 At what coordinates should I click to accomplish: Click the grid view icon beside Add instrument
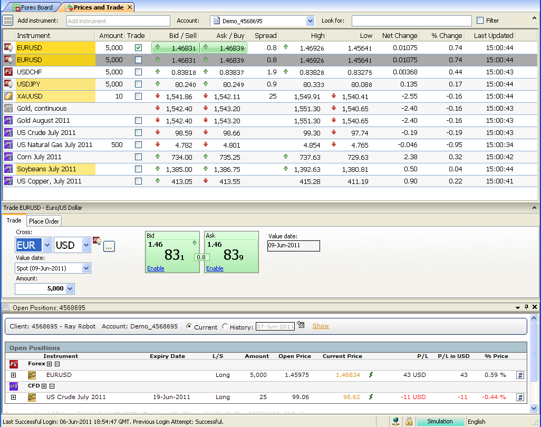7,21
